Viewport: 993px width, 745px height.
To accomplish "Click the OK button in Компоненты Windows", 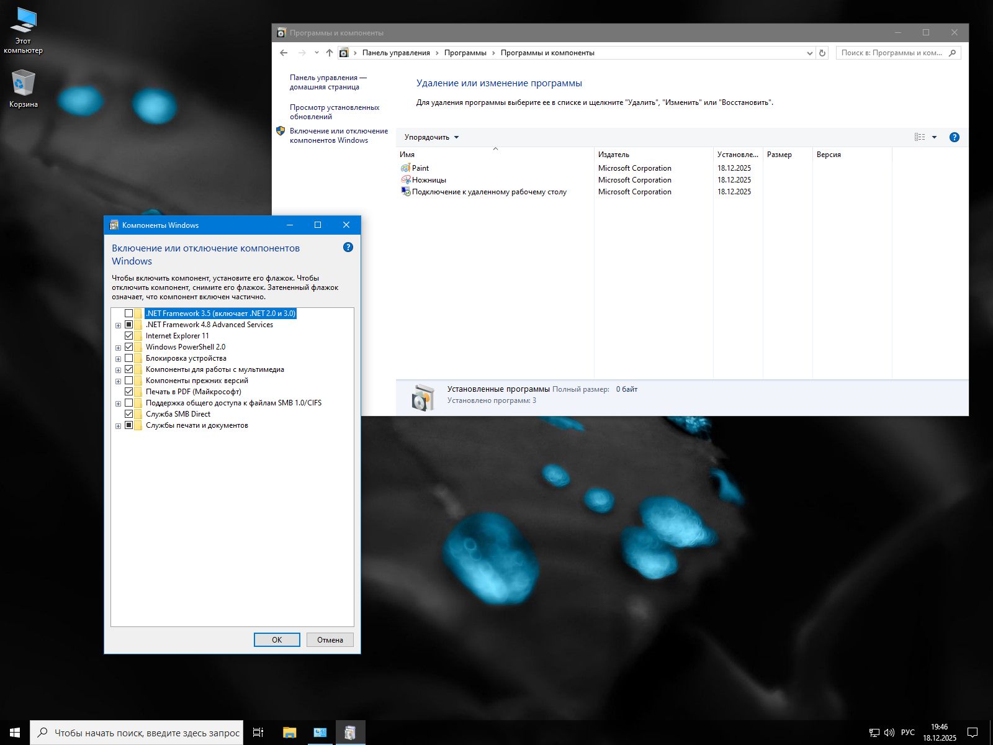I will pyautogui.click(x=277, y=639).
